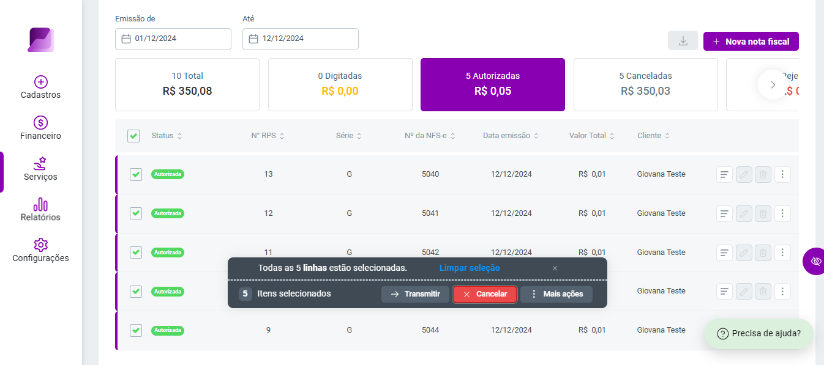824x365 pixels.
Task: Open details icon for NFS-e 5043 row
Action: click(x=724, y=292)
